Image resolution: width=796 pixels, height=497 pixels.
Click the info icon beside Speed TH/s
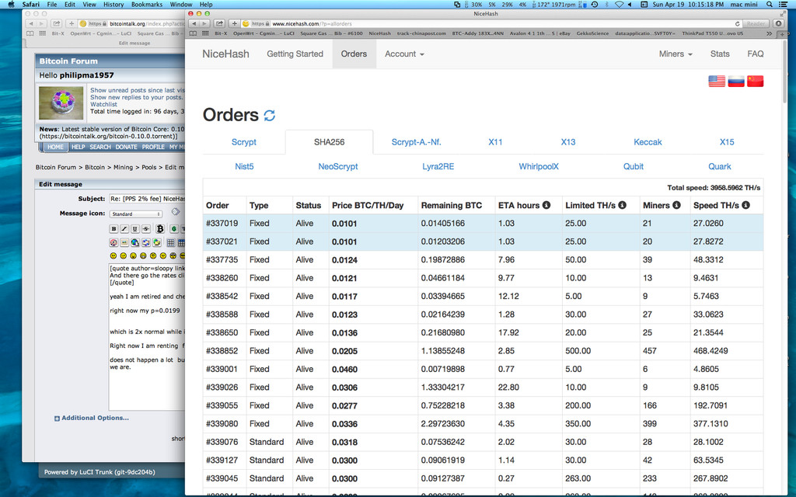745,205
